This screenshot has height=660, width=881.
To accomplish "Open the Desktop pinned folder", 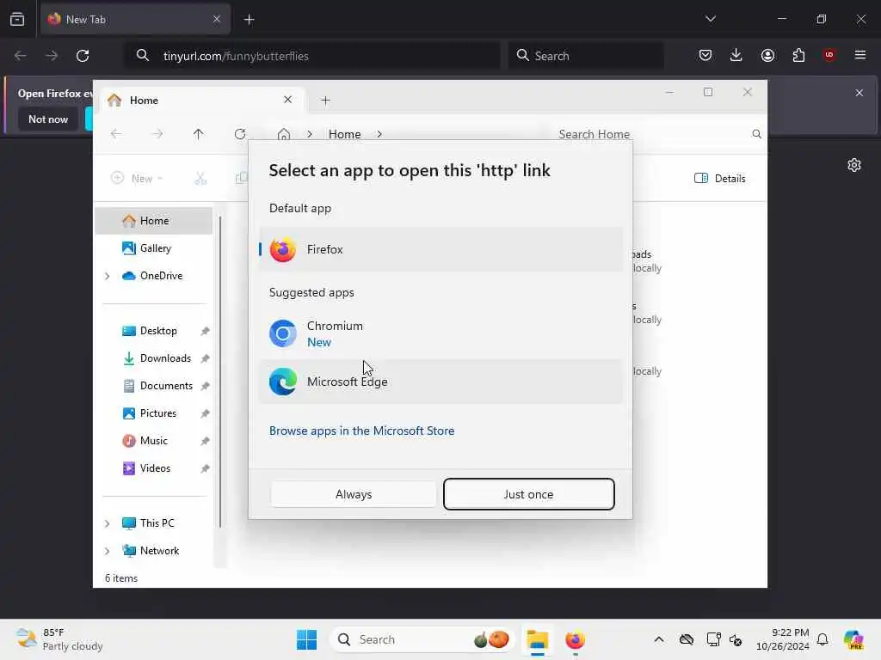I will (x=154, y=331).
